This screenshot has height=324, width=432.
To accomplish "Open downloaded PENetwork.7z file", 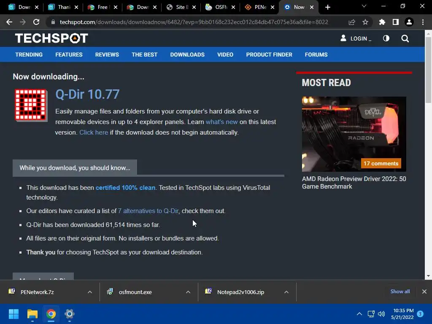I will (37, 292).
